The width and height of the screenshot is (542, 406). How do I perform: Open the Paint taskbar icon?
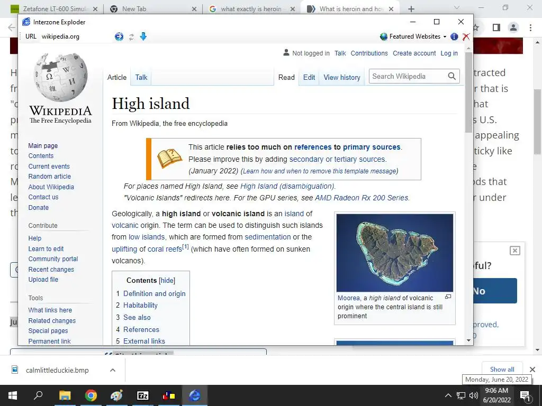(116, 395)
